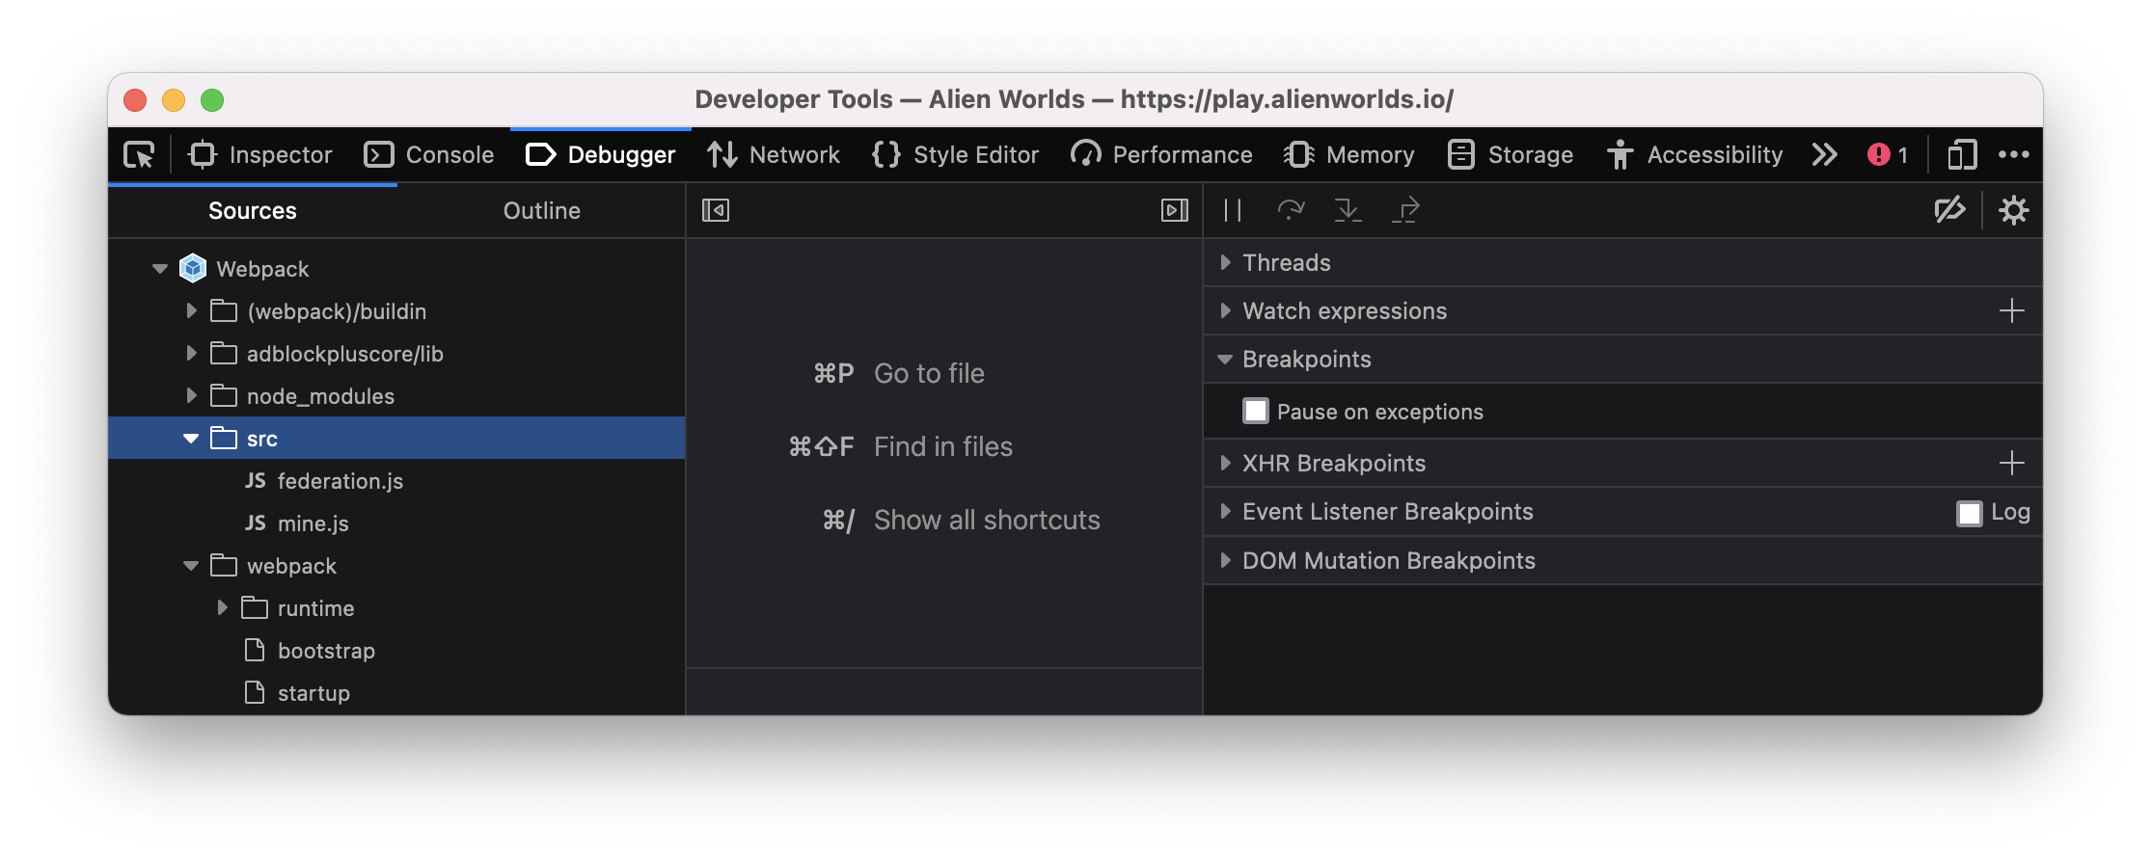2151x858 pixels.
Task: Open the mine.js file
Action: [313, 523]
